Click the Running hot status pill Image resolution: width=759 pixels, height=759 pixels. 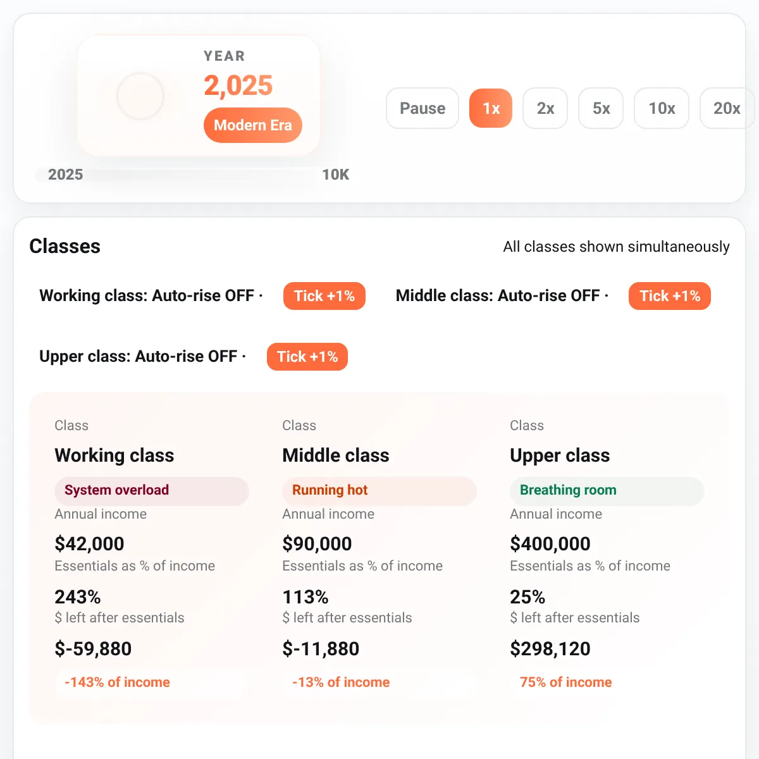379,491
